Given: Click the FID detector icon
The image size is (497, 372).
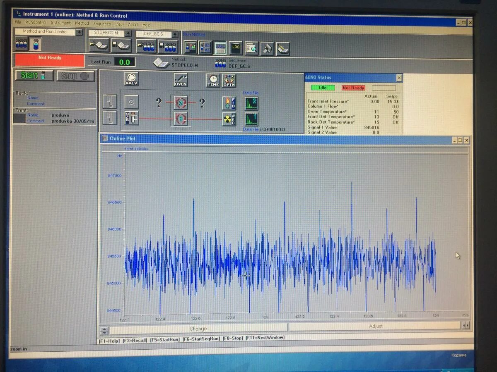Looking at the screenshot, I should 229,103.
